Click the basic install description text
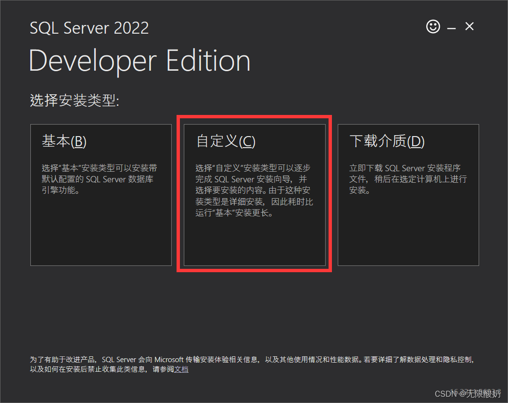Screen dimensions: 508x403 [x=99, y=179]
